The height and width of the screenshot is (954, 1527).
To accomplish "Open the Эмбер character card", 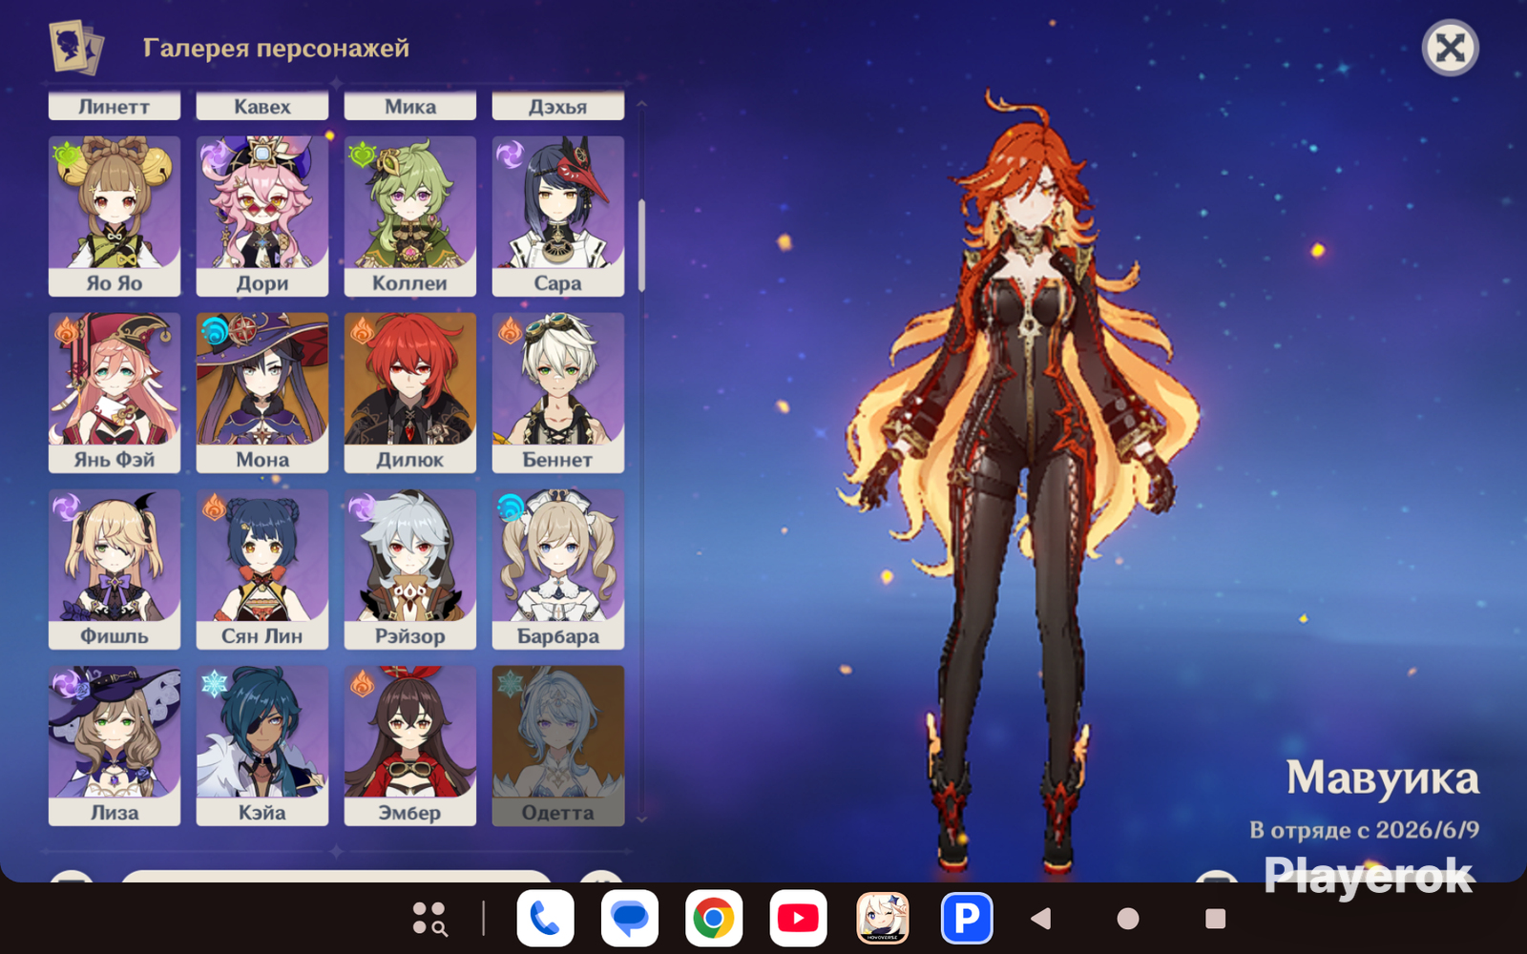I will pos(410,746).
